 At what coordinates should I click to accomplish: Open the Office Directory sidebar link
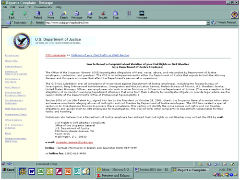point(13,120)
